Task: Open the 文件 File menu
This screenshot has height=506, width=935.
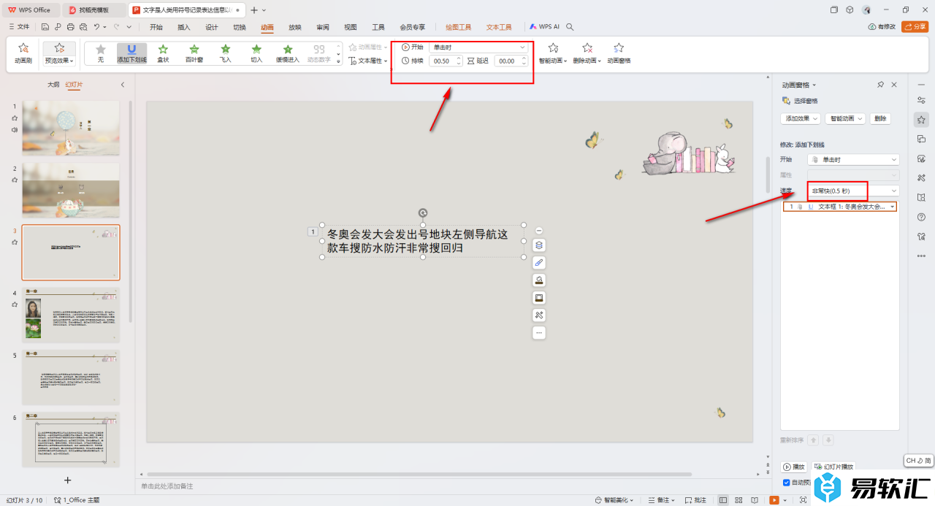Action: [x=19, y=27]
